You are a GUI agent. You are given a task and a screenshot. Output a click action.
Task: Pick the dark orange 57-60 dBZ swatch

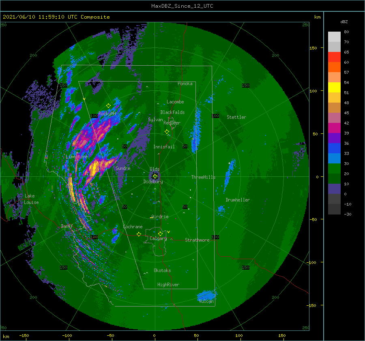(x=334, y=67)
